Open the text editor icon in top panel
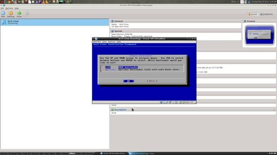This screenshot has width=277, height=155. point(16,2)
